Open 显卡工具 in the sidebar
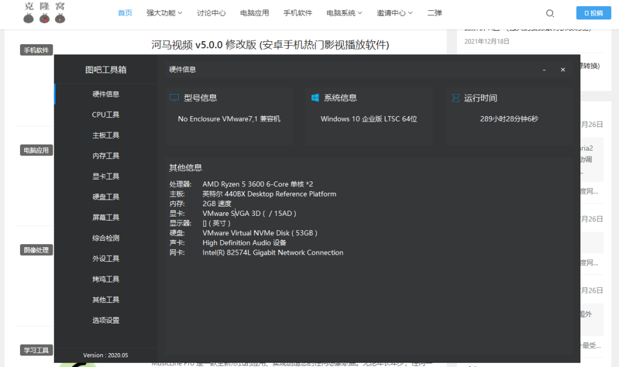 coord(106,176)
